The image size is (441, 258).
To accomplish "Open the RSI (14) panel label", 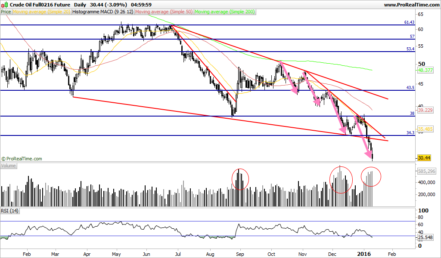I will [x=9, y=211].
